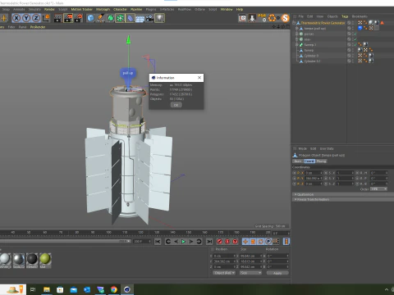Toggle Scale keying icon
Screen dimensions: 394x295
253,242
